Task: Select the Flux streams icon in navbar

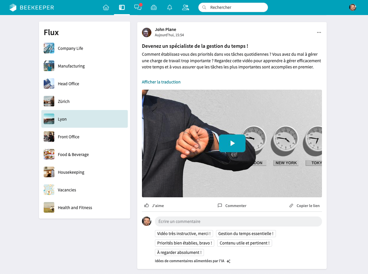Action: [122, 7]
